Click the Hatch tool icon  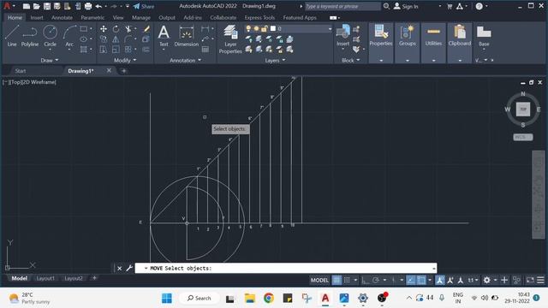[84, 50]
